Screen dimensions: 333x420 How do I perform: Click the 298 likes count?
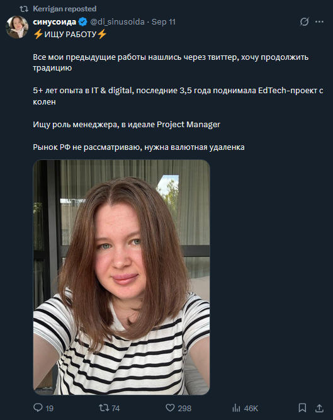[184, 408]
